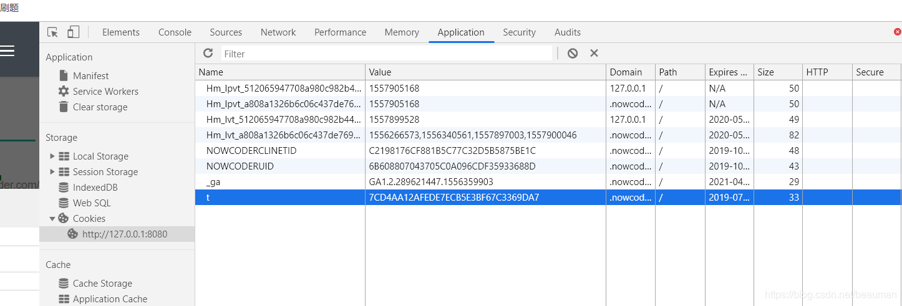Sort cookies by Path column header

680,72
